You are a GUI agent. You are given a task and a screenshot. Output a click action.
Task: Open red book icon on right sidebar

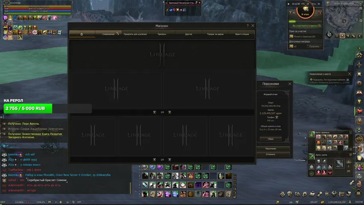[x=359, y=92]
